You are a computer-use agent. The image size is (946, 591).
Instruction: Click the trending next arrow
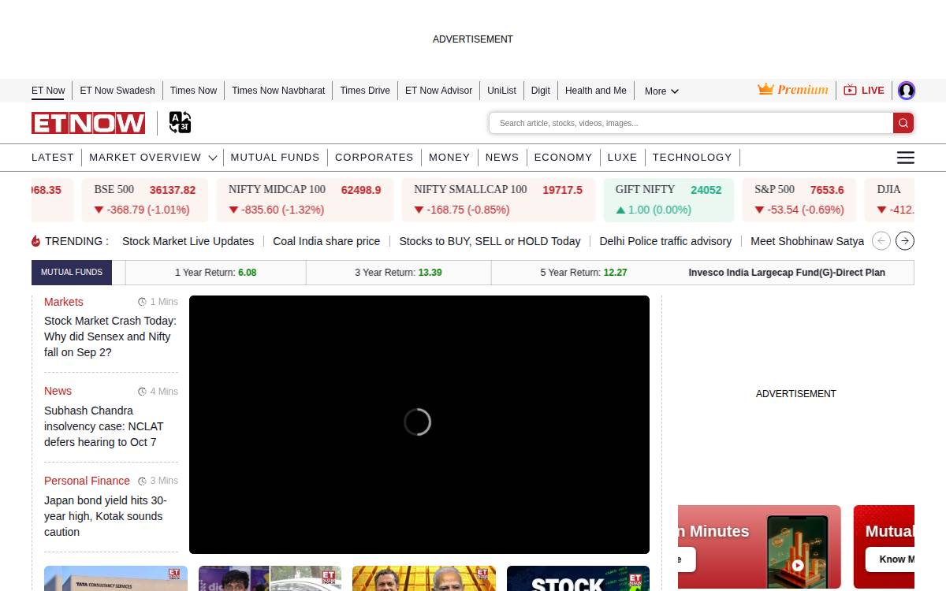[x=905, y=241]
